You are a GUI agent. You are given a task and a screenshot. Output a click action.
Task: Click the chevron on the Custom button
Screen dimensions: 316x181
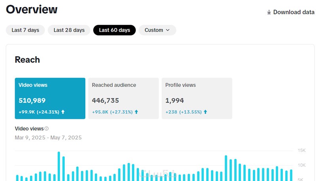167,30
